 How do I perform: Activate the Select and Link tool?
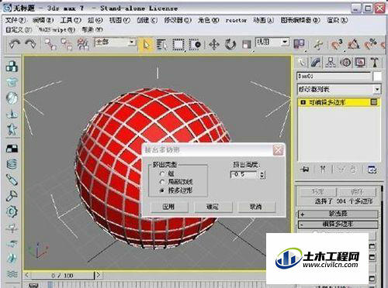click(50, 44)
